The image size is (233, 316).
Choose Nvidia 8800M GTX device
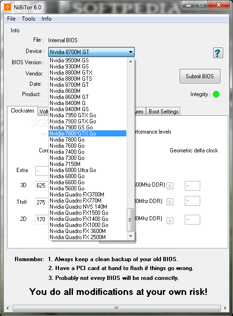point(87,73)
